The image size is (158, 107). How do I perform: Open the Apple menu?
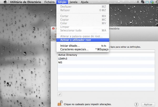coord(5,2)
